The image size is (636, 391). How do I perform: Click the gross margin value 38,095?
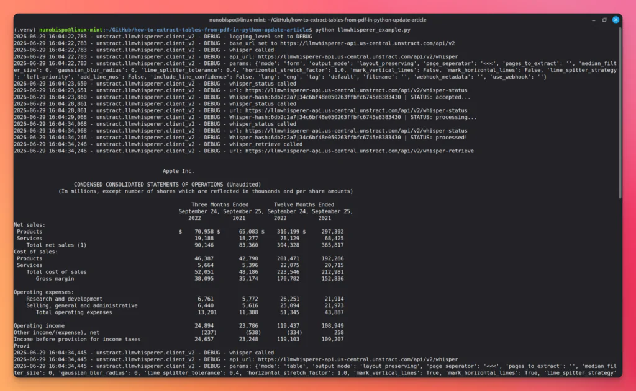tap(204, 279)
